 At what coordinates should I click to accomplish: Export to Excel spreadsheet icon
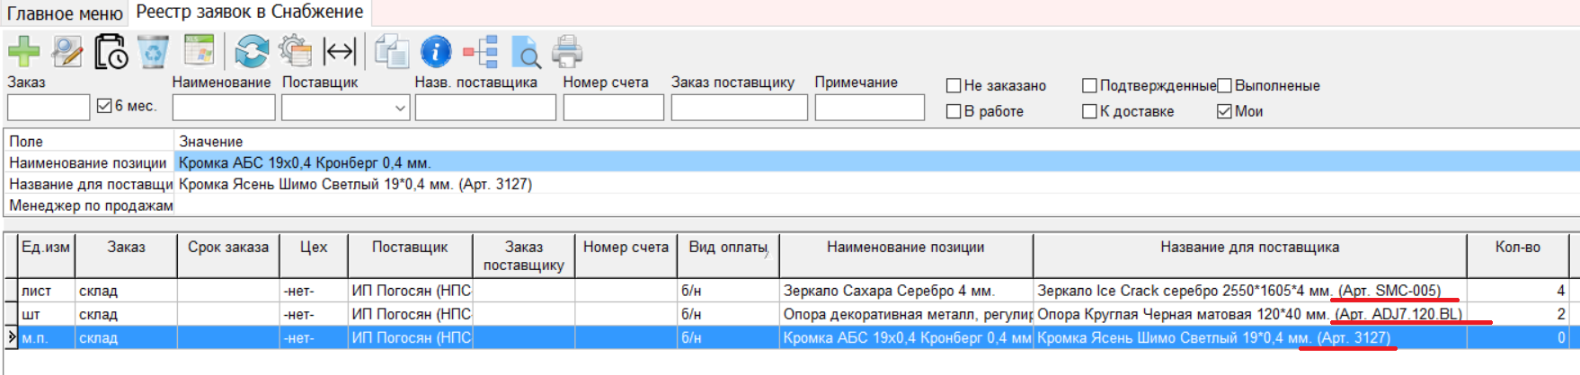(x=199, y=51)
